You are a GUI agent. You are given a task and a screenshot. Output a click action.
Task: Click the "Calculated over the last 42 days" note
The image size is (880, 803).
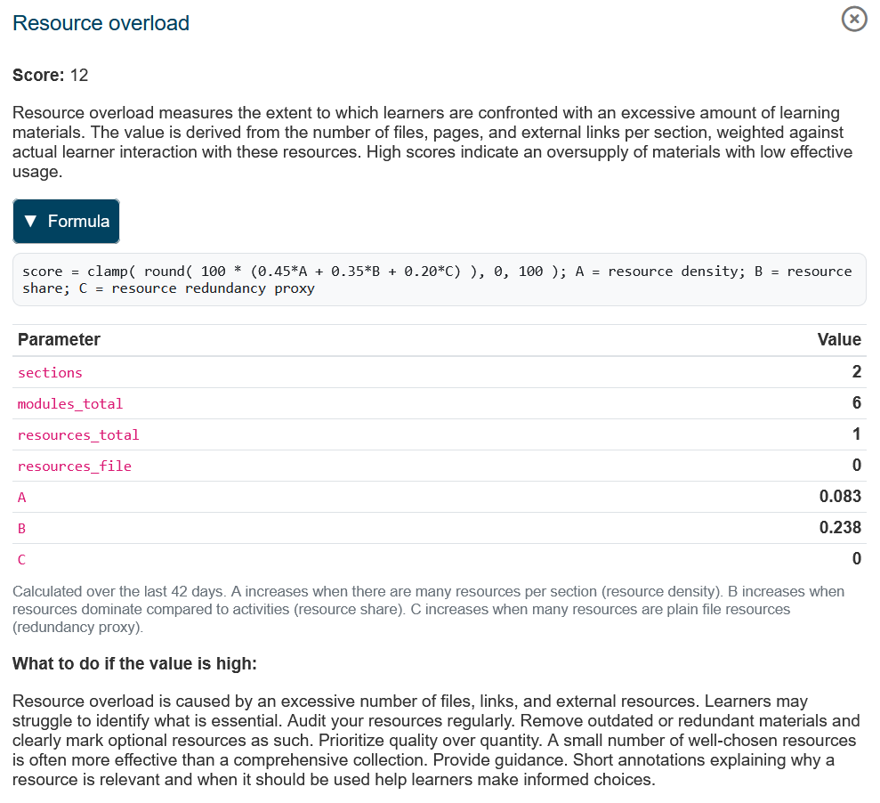pyautogui.click(x=427, y=609)
